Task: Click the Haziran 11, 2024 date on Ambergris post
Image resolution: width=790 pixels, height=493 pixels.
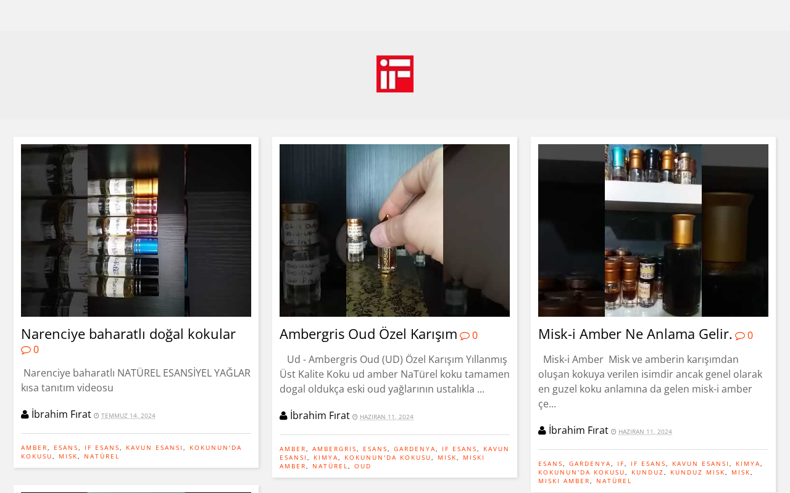Action: 386,417
